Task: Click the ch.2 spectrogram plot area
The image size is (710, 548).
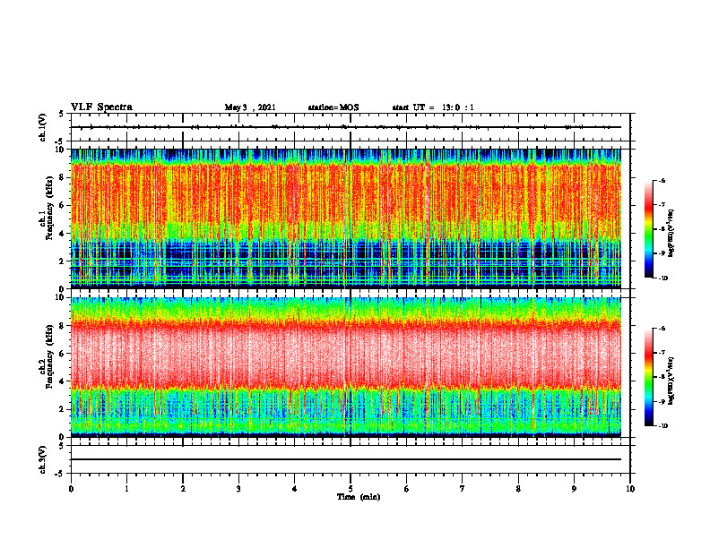Action: tap(346, 367)
